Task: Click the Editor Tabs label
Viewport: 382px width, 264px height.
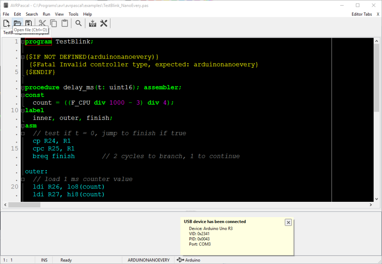Action: (361, 14)
